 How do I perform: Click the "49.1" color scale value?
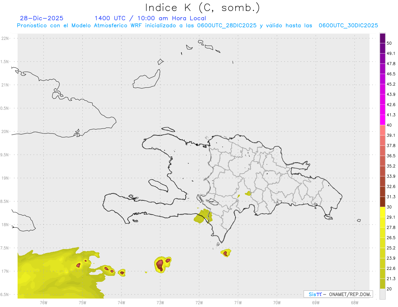(391, 53)
